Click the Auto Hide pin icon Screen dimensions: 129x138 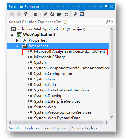coord(106,6)
